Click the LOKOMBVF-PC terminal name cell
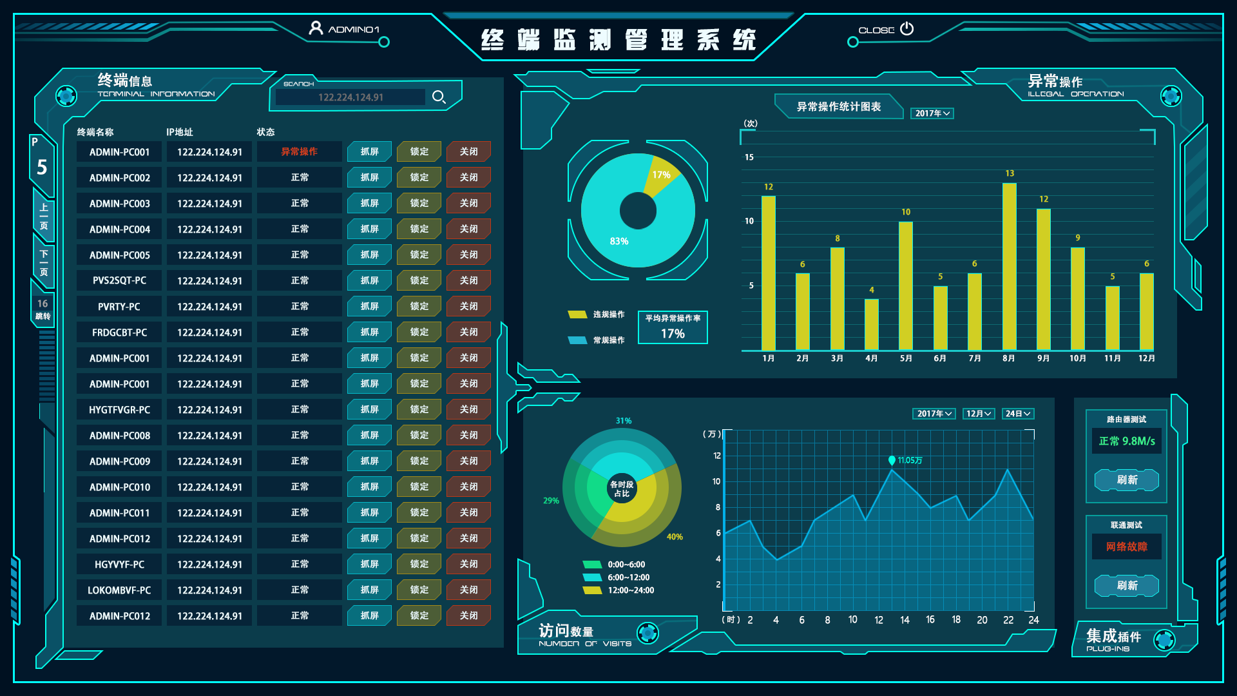Viewport: 1237px width, 696px height. click(x=119, y=590)
